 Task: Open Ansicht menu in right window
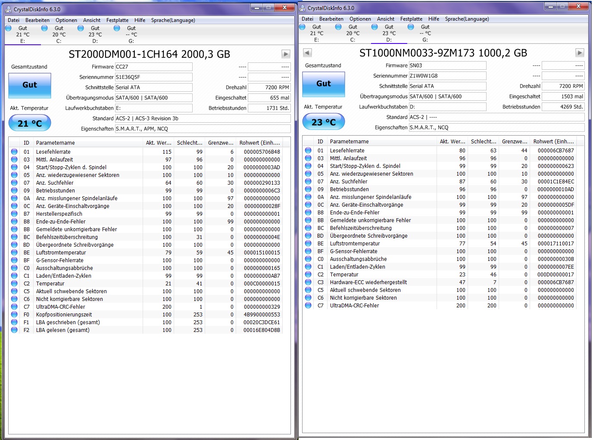tap(386, 19)
